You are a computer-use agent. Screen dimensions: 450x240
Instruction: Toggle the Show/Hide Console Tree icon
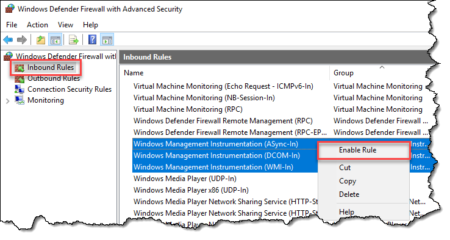(55, 39)
